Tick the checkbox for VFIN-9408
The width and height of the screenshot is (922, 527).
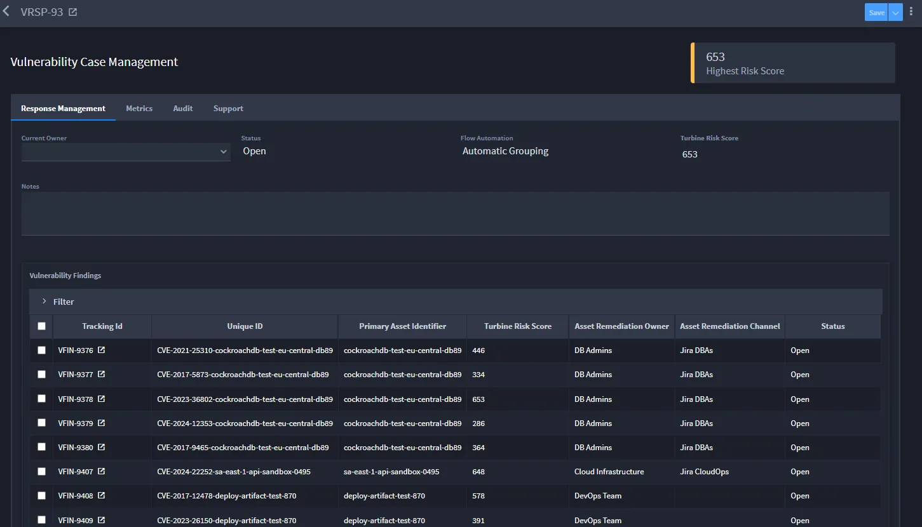tap(42, 495)
